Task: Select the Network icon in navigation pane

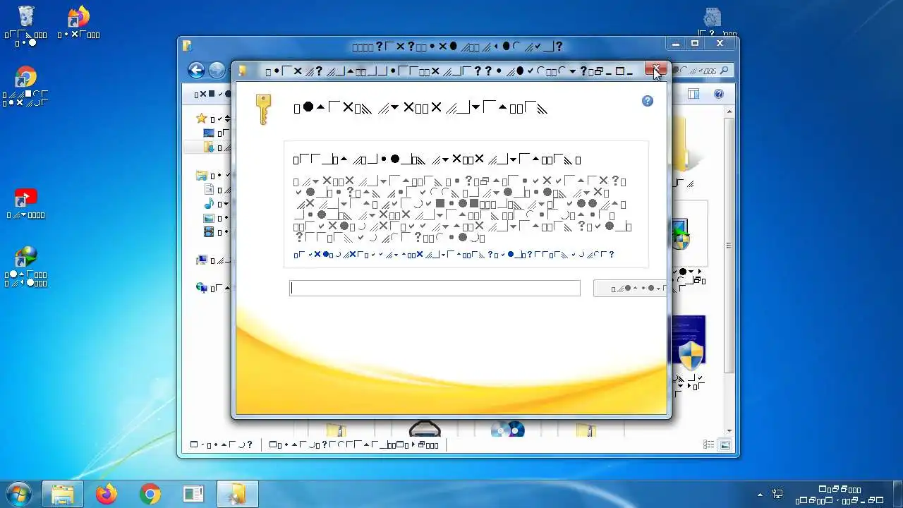Action: pos(202,287)
